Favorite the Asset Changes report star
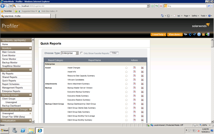214x134 pixels. (x=126, y=68)
